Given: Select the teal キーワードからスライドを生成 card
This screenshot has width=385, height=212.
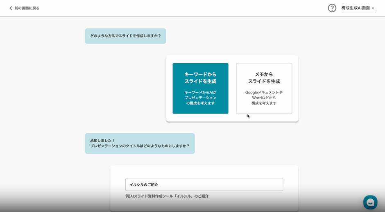Looking at the screenshot, I should 200,88.
